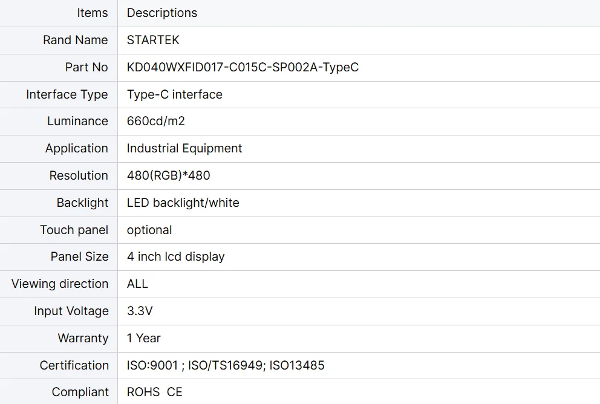Click the Industrial Equipment application cell
The height and width of the screenshot is (404, 600).
[x=184, y=148]
